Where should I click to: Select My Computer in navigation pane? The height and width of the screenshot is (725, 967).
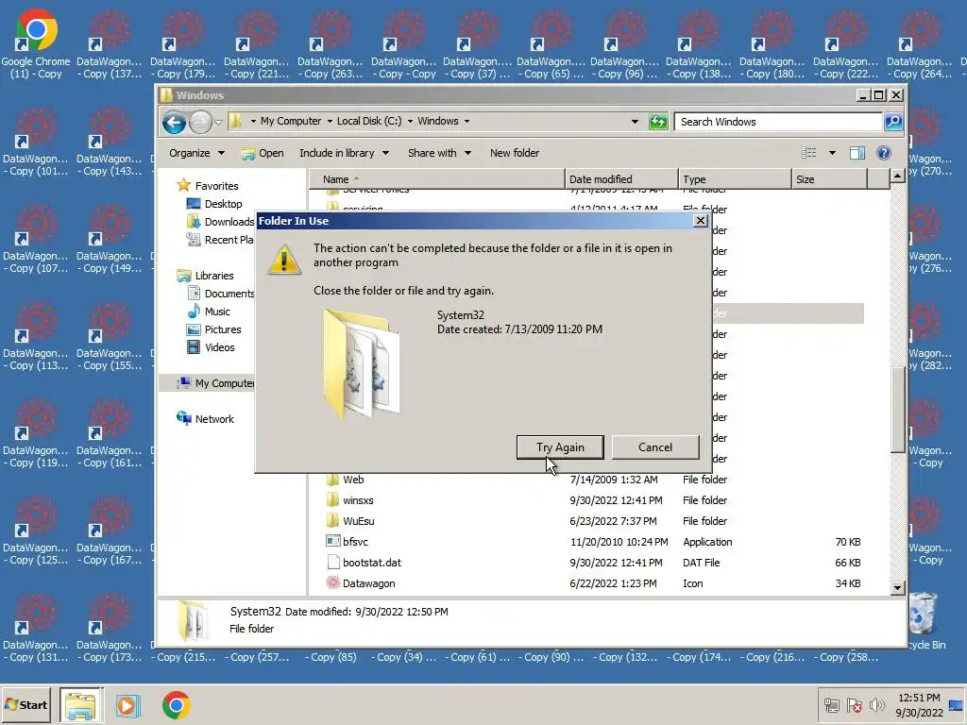coord(215,383)
